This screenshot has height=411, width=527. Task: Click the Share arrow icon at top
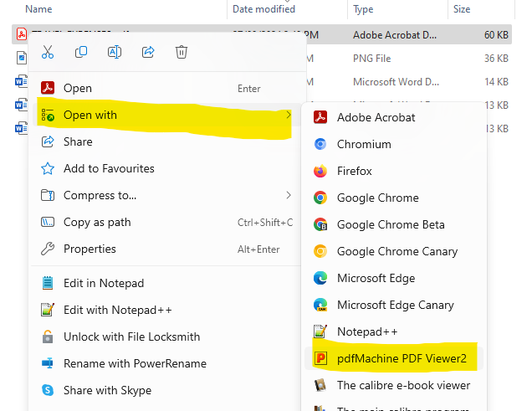pos(148,52)
